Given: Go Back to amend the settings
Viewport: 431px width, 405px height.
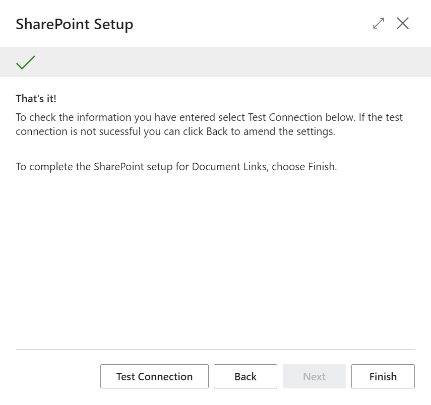Looking at the screenshot, I should click(x=245, y=376).
